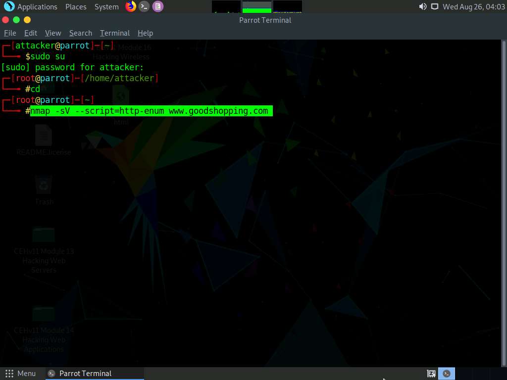Image resolution: width=507 pixels, height=380 pixels.
Task: Open the View menu in the terminal
Action: click(x=53, y=33)
